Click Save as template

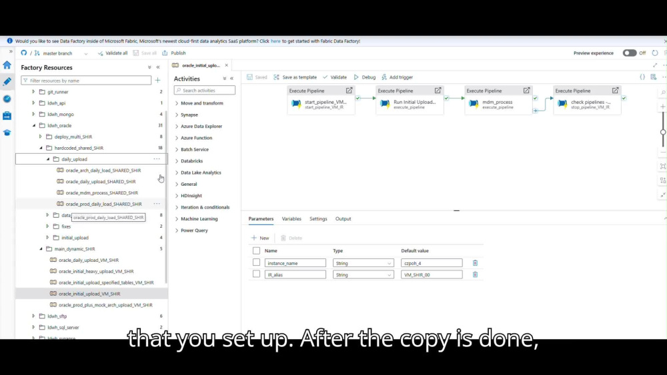(x=295, y=77)
